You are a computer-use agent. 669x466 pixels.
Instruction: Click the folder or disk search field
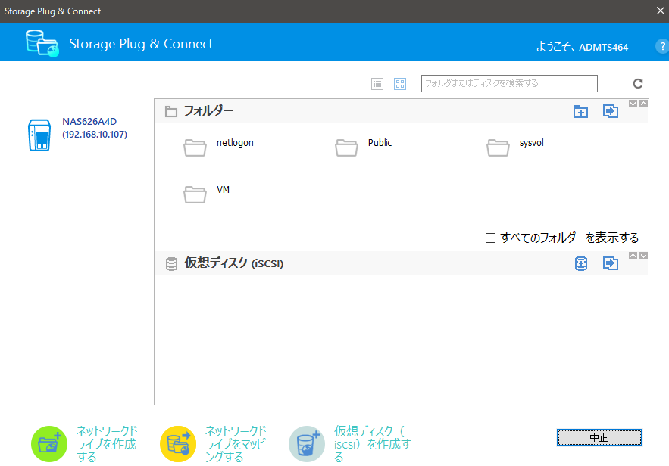[x=509, y=83]
